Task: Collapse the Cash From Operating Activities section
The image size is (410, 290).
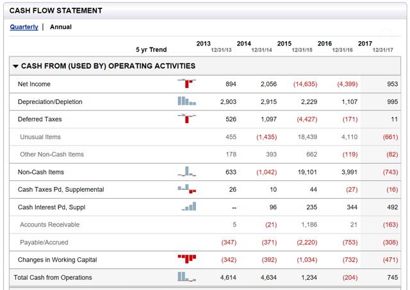Action: pyautogui.click(x=15, y=66)
